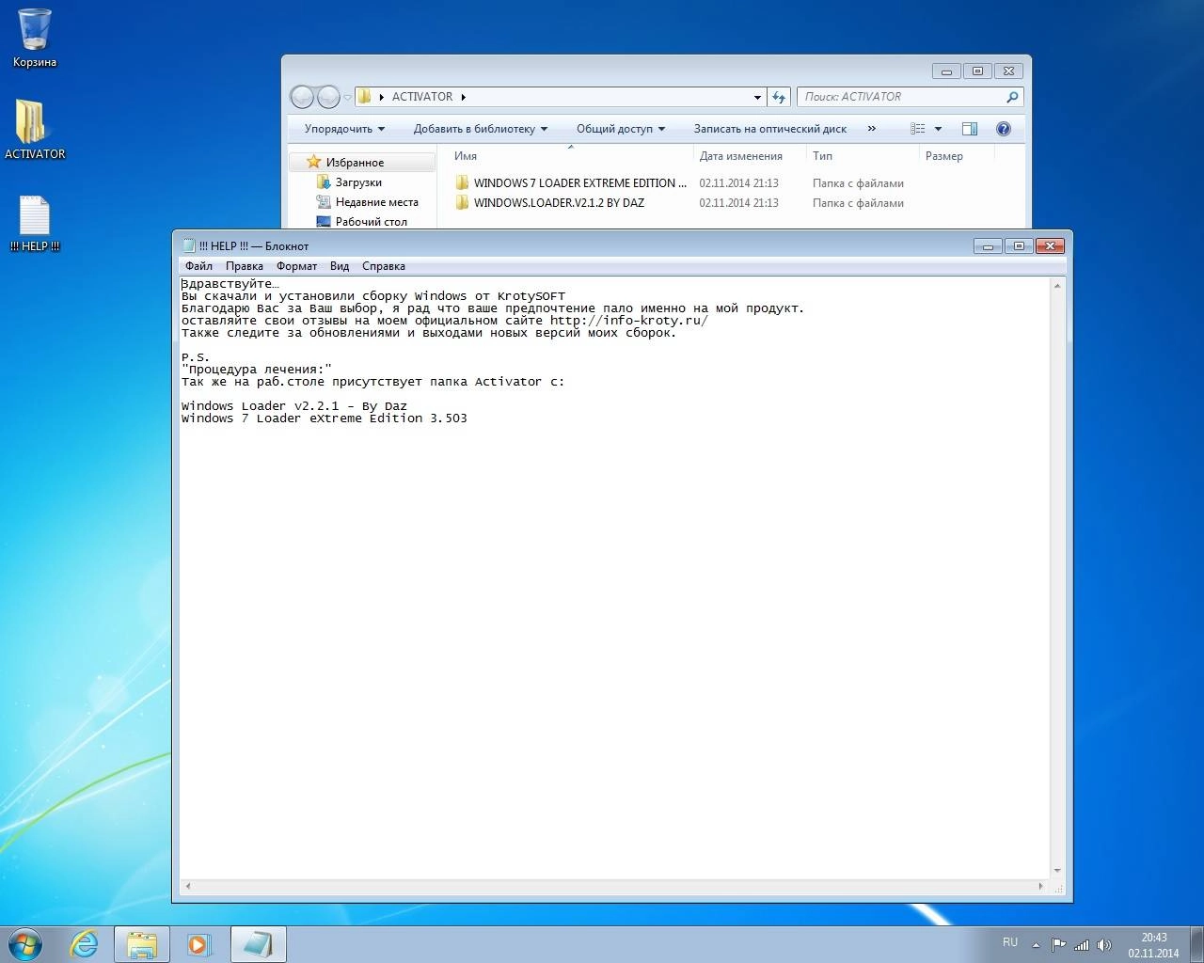This screenshot has width=1204, height=963.
Task: Open Файл menu in Notepad
Action: tap(198, 266)
